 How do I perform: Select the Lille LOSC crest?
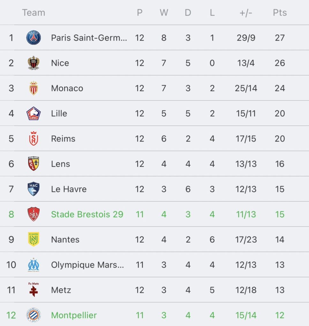tap(34, 114)
